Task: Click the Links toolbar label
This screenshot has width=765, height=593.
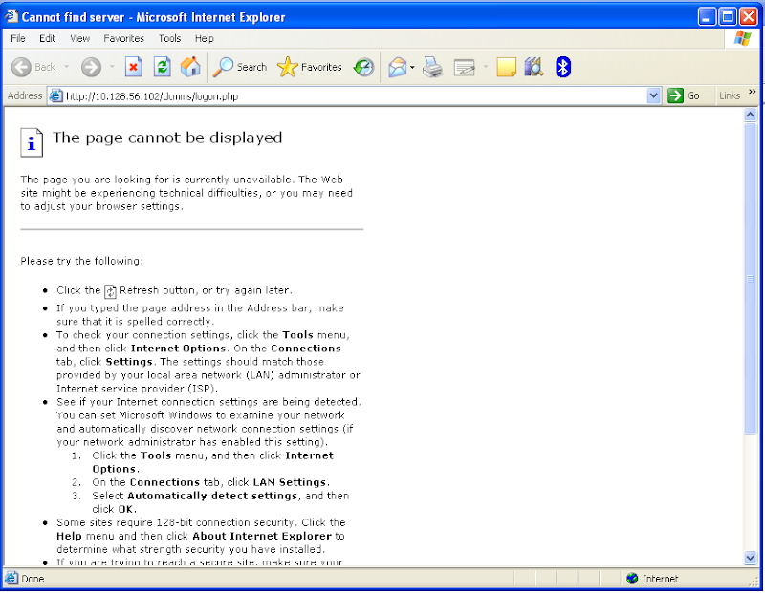Action: click(x=730, y=96)
